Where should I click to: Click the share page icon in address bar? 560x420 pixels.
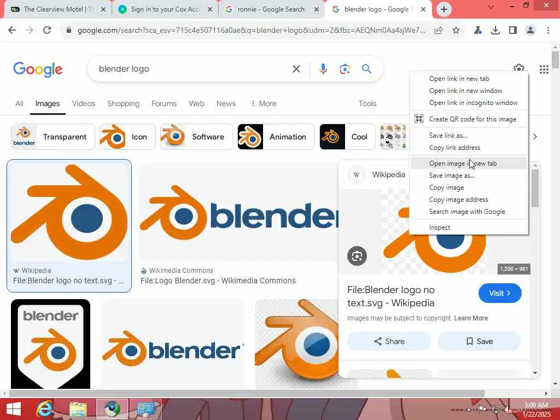[439, 31]
